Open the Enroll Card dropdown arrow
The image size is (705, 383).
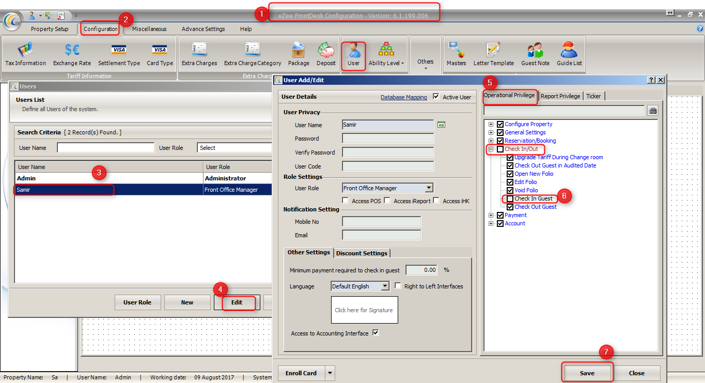point(330,373)
